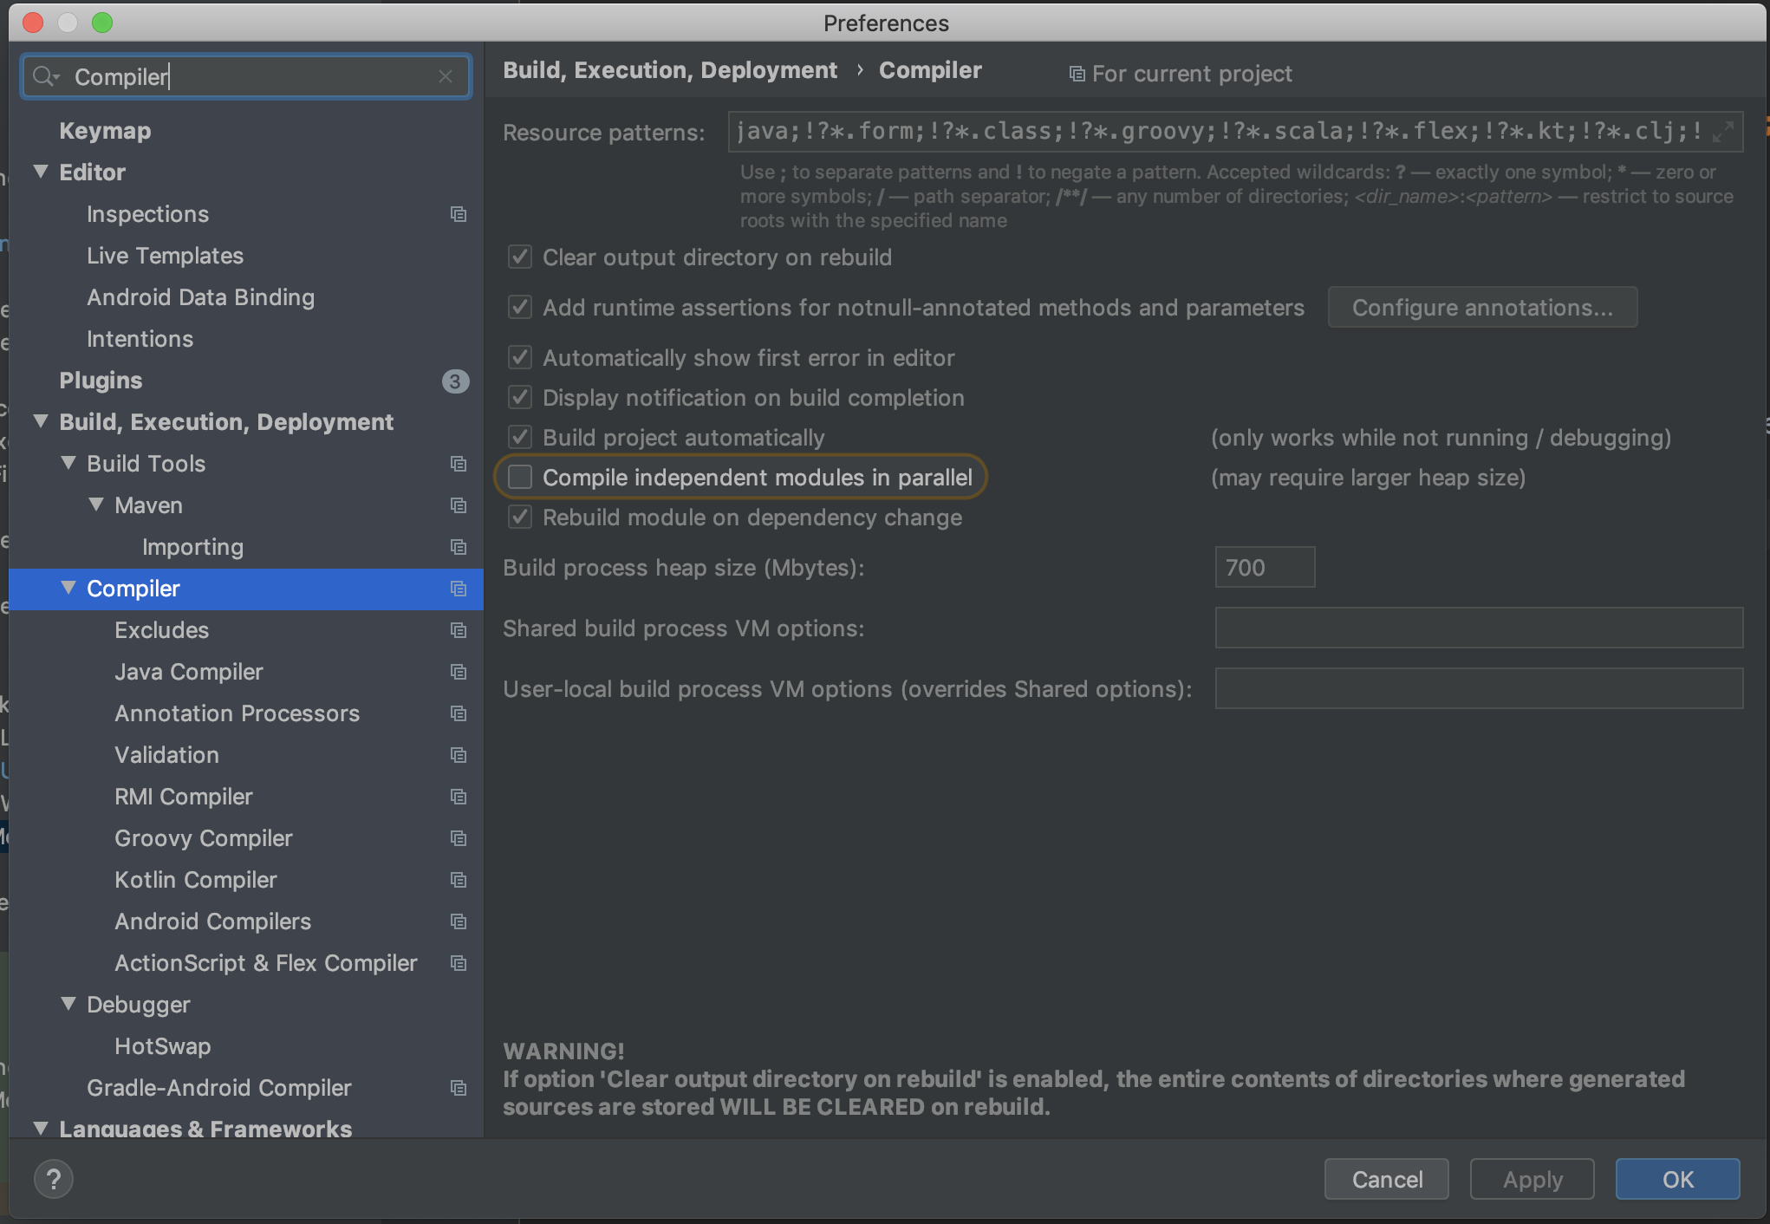The width and height of the screenshot is (1770, 1224).
Task: Clear the search field with X icon
Action: pos(446,77)
